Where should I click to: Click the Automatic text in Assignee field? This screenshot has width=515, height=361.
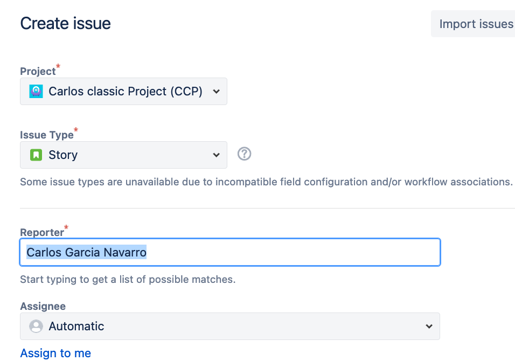click(x=76, y=327)
